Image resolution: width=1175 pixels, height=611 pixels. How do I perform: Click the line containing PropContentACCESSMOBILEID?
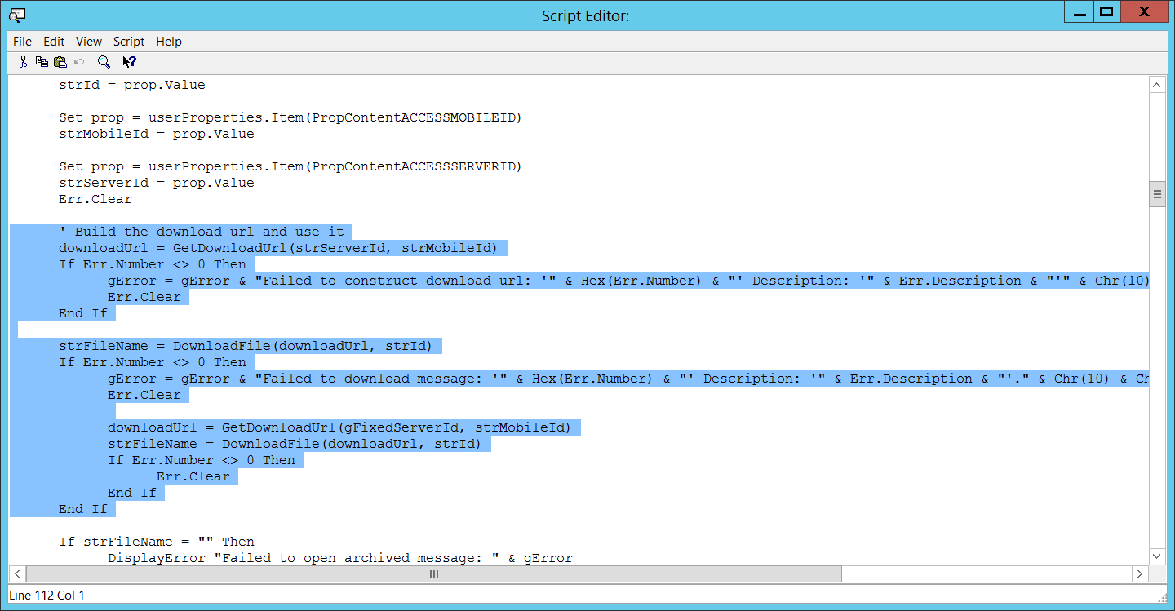tap(290, 117)
